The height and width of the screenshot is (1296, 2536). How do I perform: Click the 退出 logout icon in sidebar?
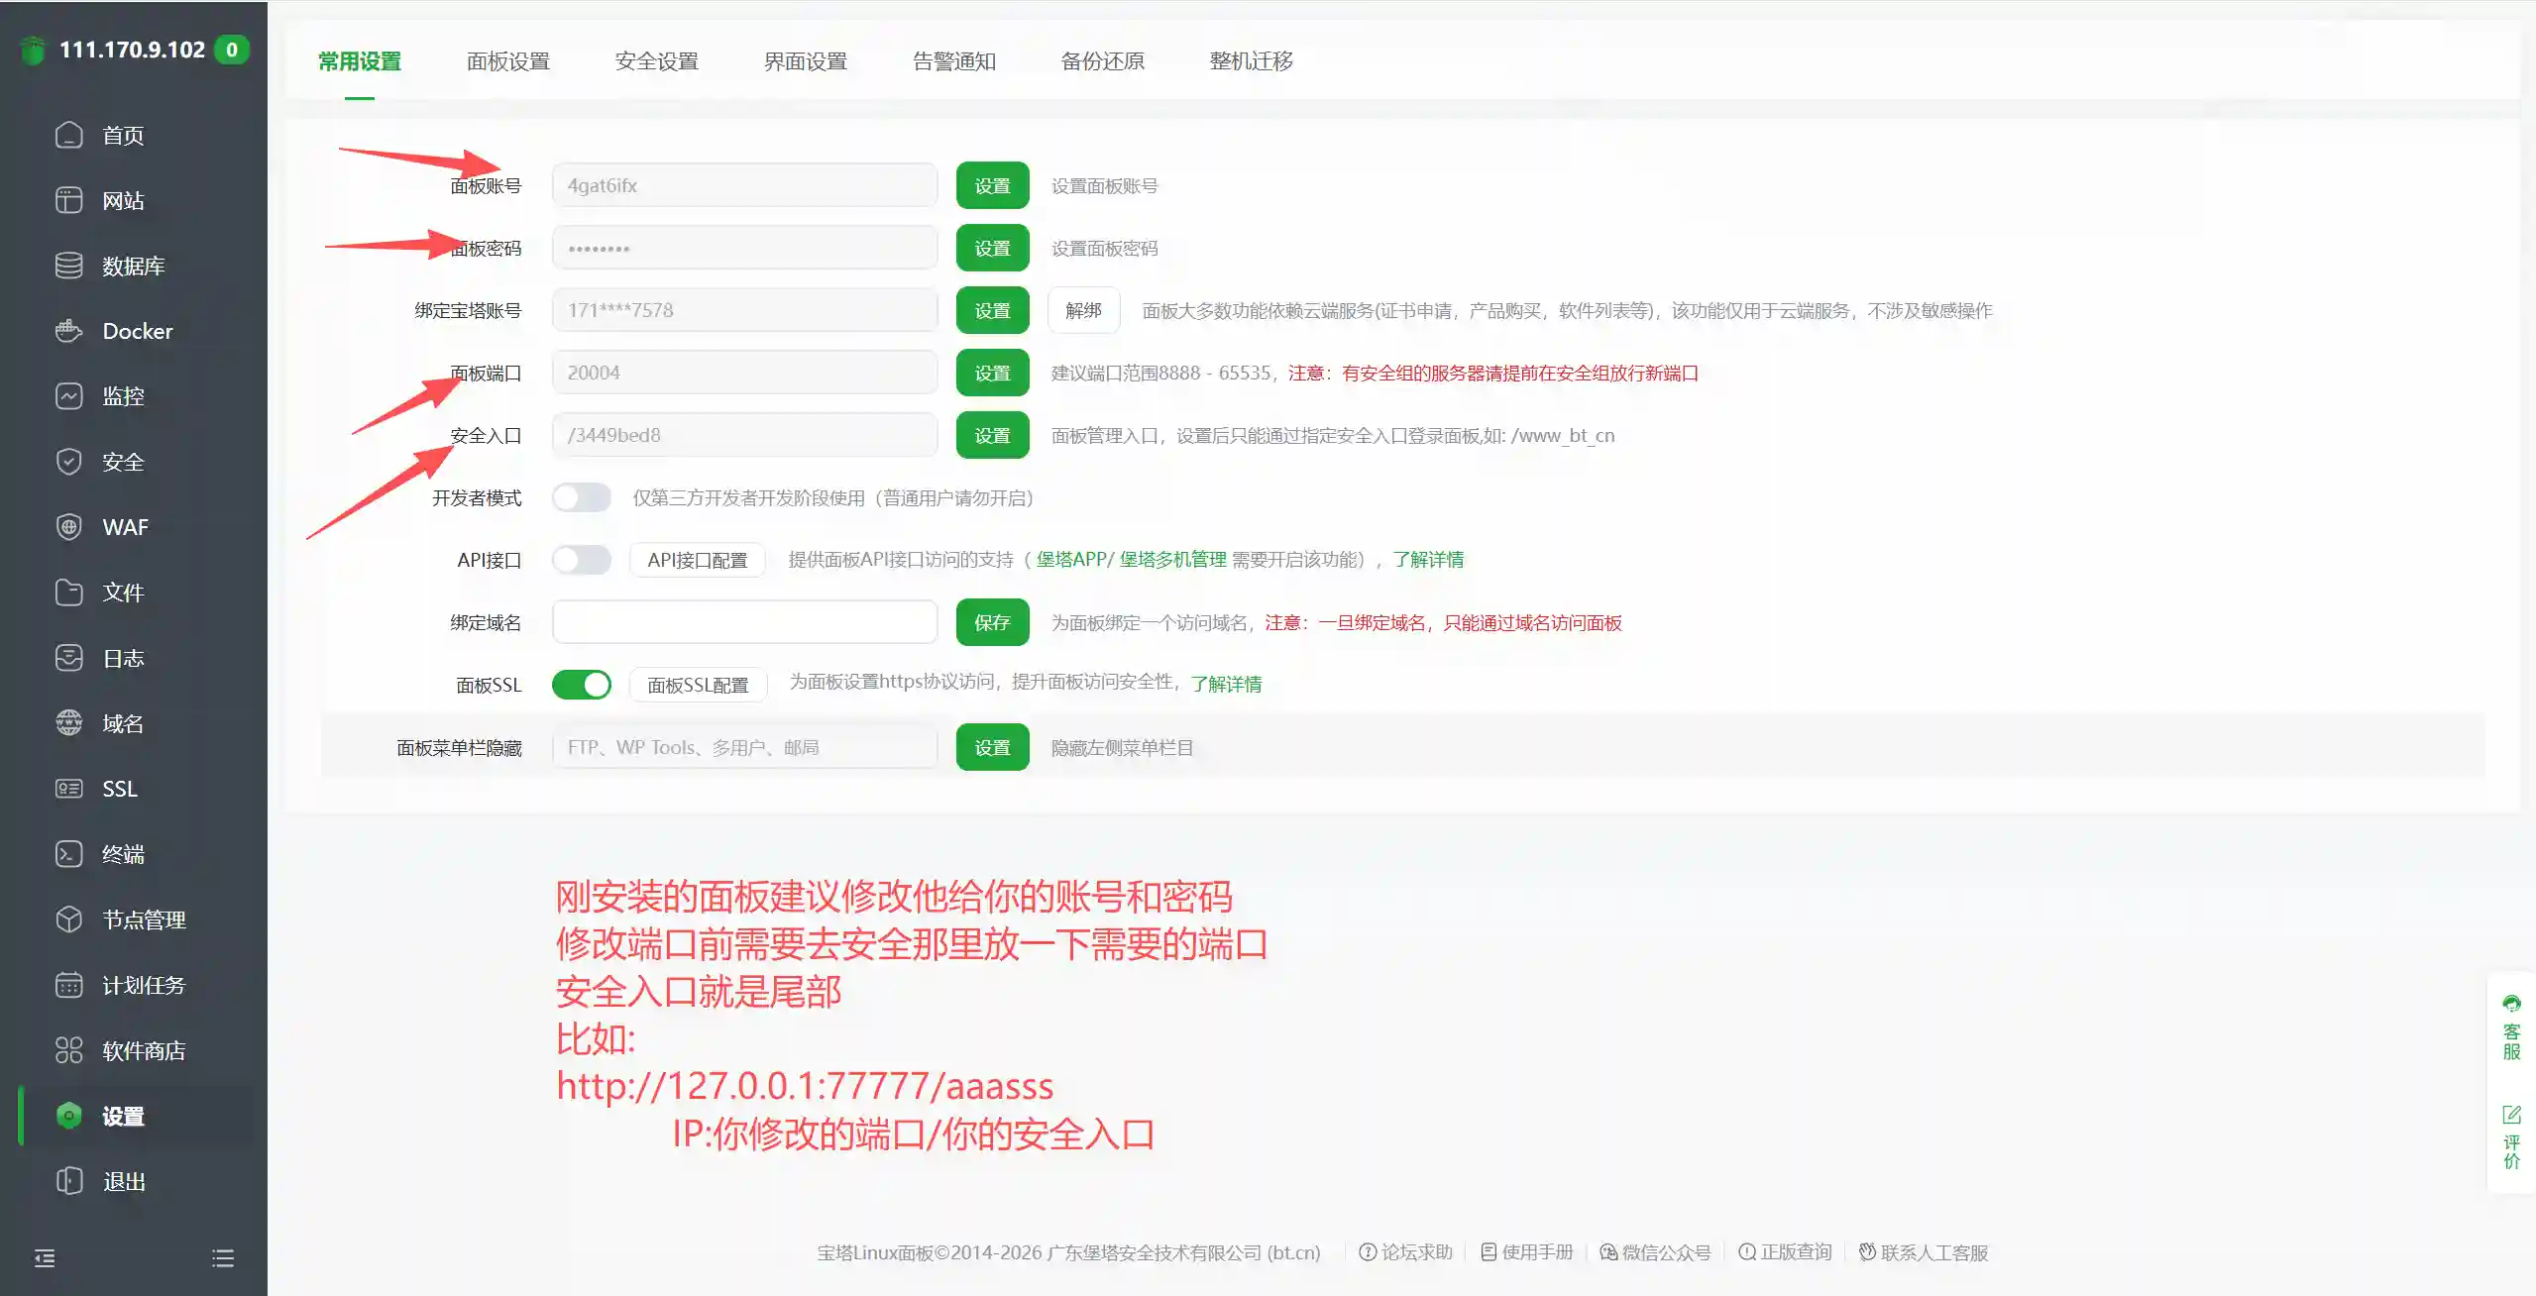coord(68,1181)
